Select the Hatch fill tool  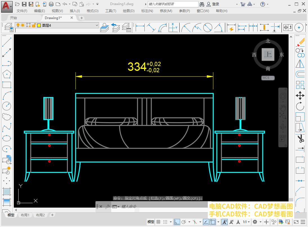click(6, 192)
